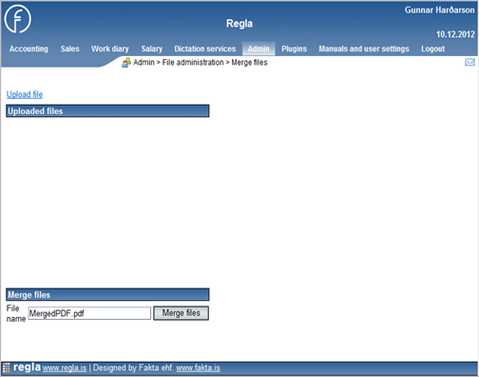
Task: Click the Regla page title
Action: [239, 24]
